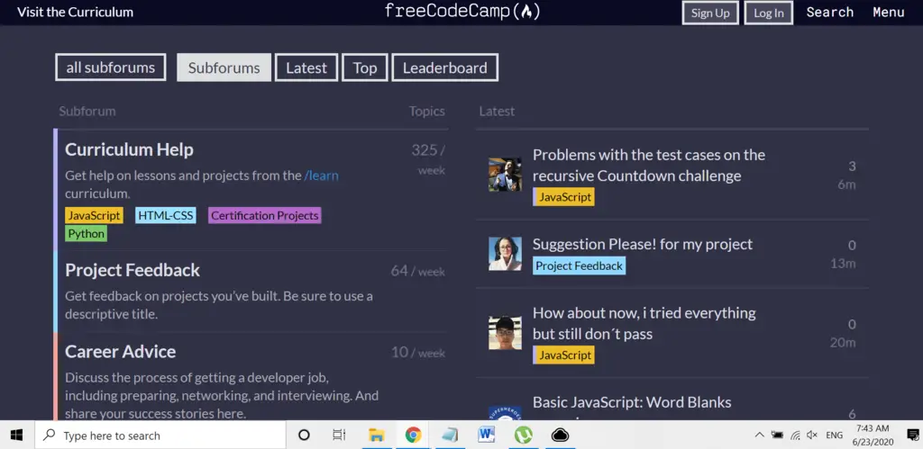
Task: Click the muted volume icon in tray
Action: (x=812, y=435)
